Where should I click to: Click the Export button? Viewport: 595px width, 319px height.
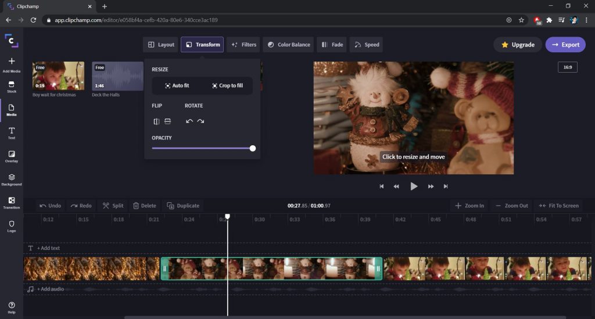tap(565, 45)
